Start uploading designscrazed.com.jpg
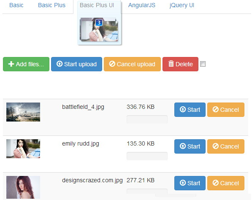 pos(190,183)
